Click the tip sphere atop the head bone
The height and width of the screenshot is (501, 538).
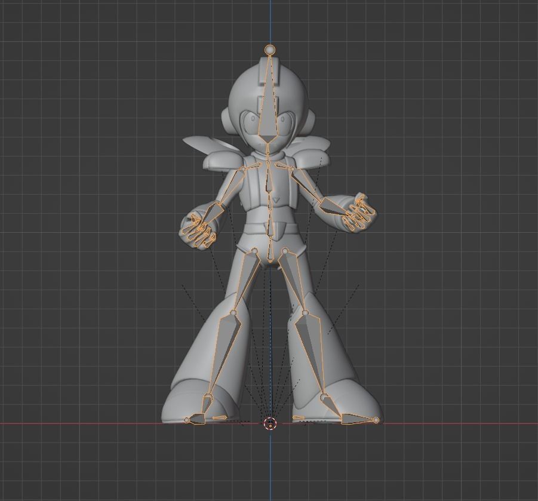[x=270, y=50]
